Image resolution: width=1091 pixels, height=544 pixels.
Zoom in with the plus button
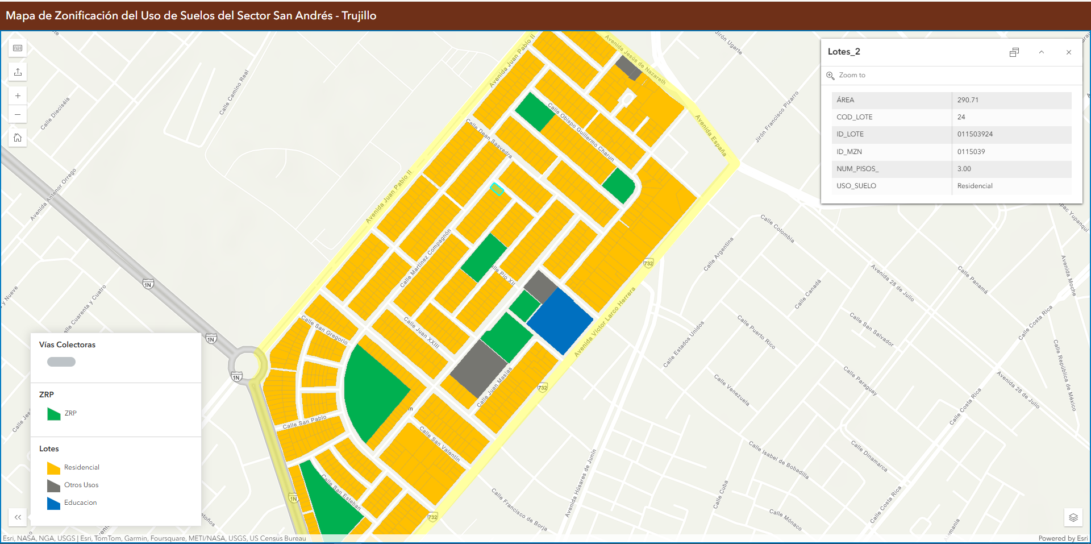[18, 96]
